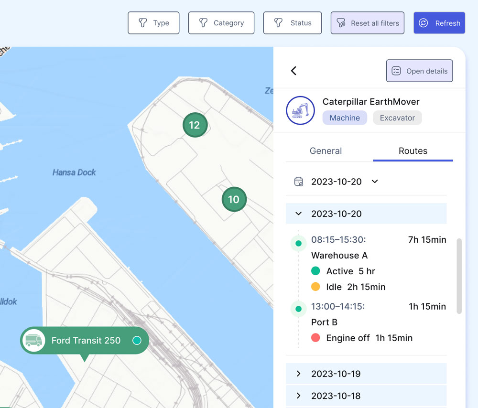Switch to the Routes tab

point(413,151)
